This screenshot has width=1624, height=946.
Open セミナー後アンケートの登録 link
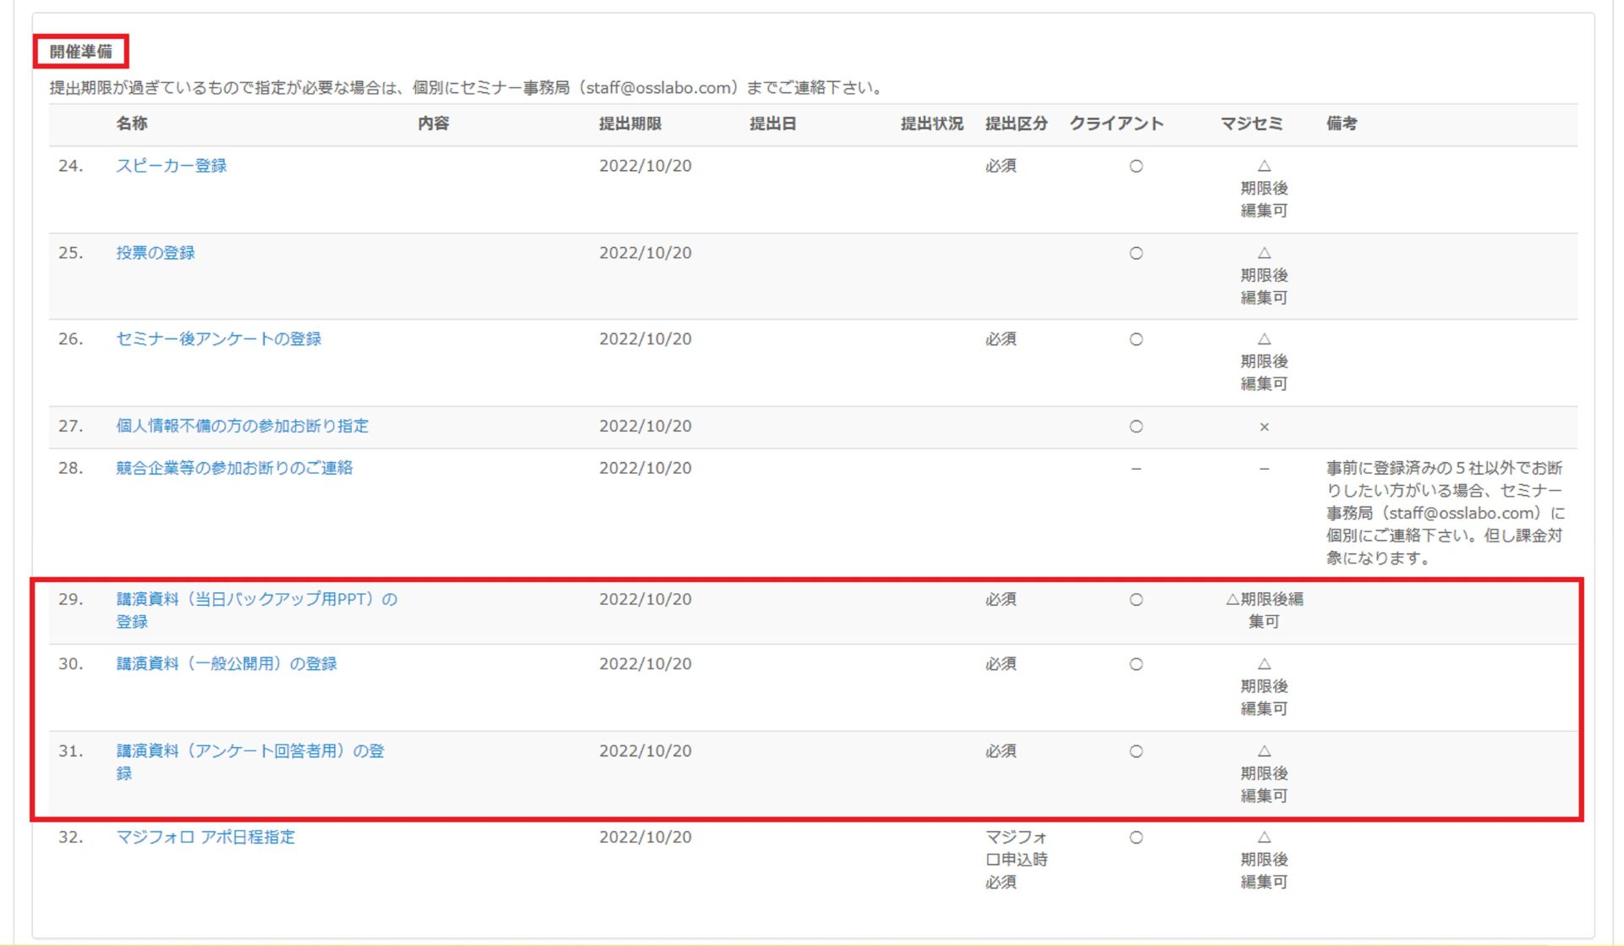[x=218, y=339]
